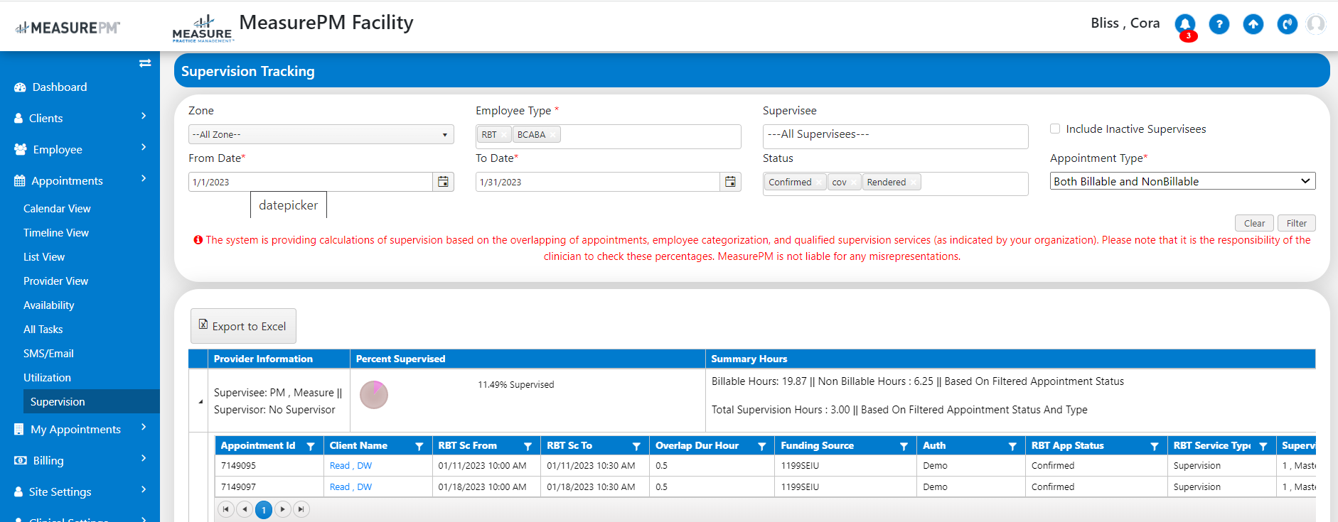Open the notifications bell icon
The image size is (1338, 522).
[x=1185, y=24]
